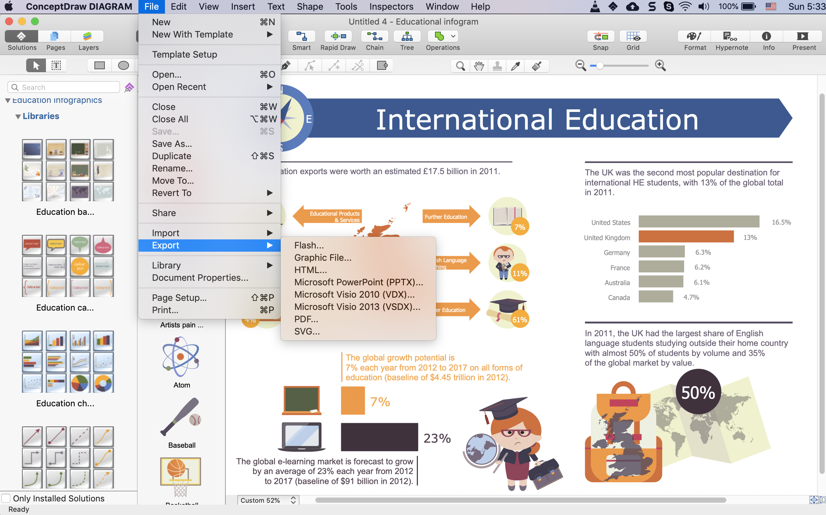Select the arrow pointer tool
The width and height of the screenshot is (826, 515).
click(36, 65)
